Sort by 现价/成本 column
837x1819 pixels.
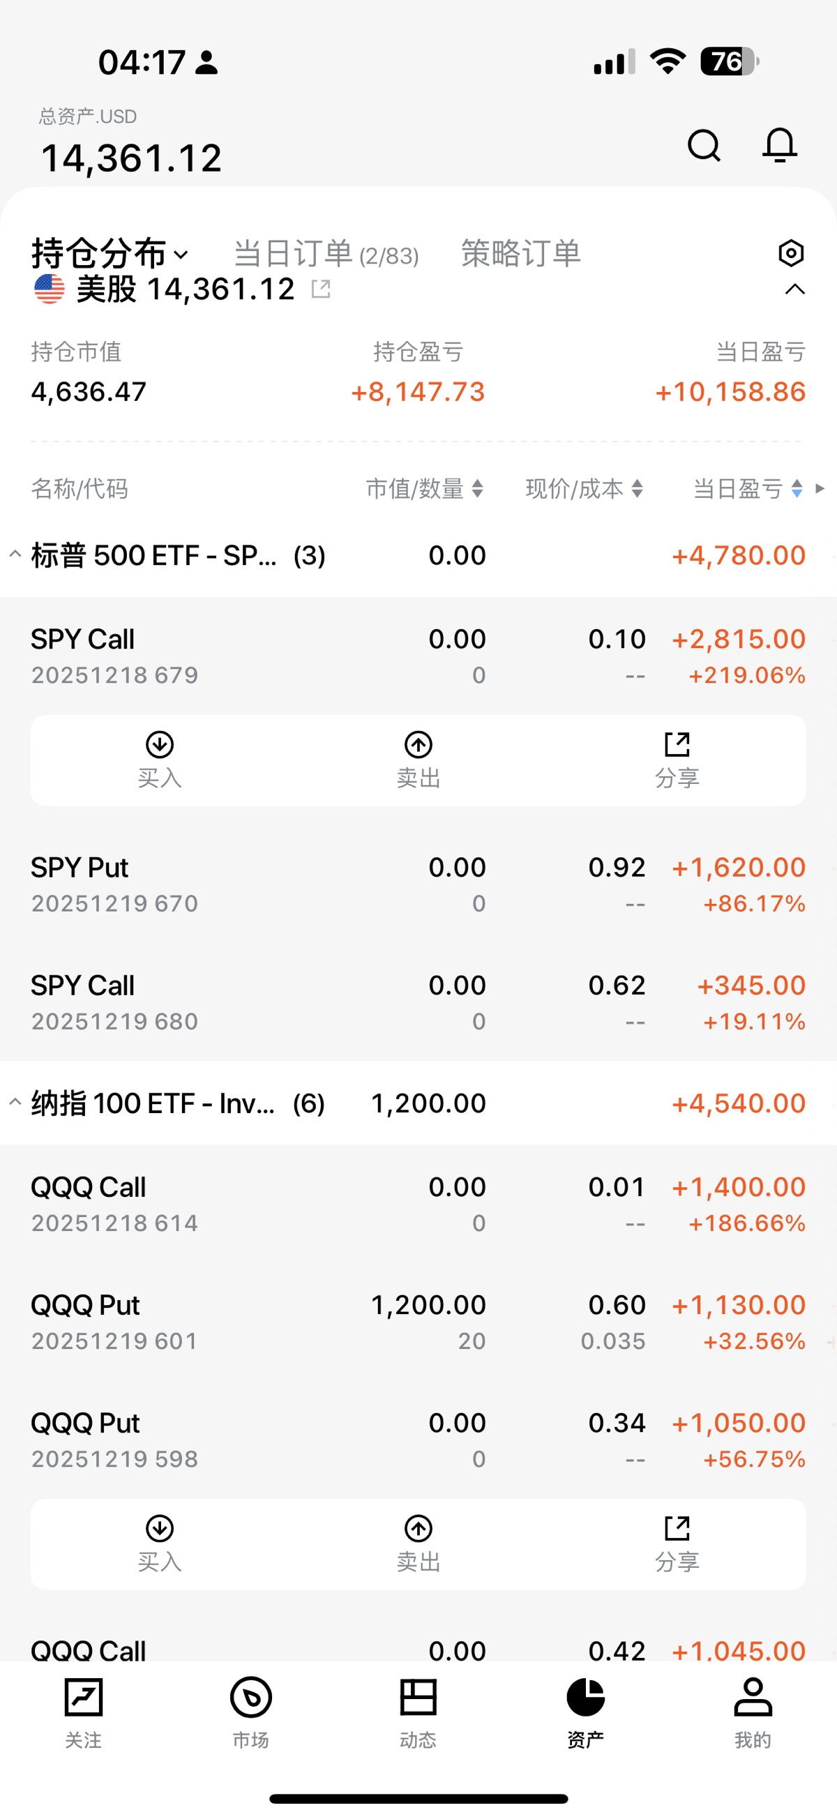coord(584,489)
